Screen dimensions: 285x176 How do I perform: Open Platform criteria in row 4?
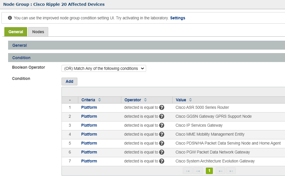[x=89, y=134]
